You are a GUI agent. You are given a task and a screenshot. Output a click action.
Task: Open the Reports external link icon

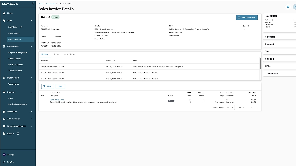[18, 134]
